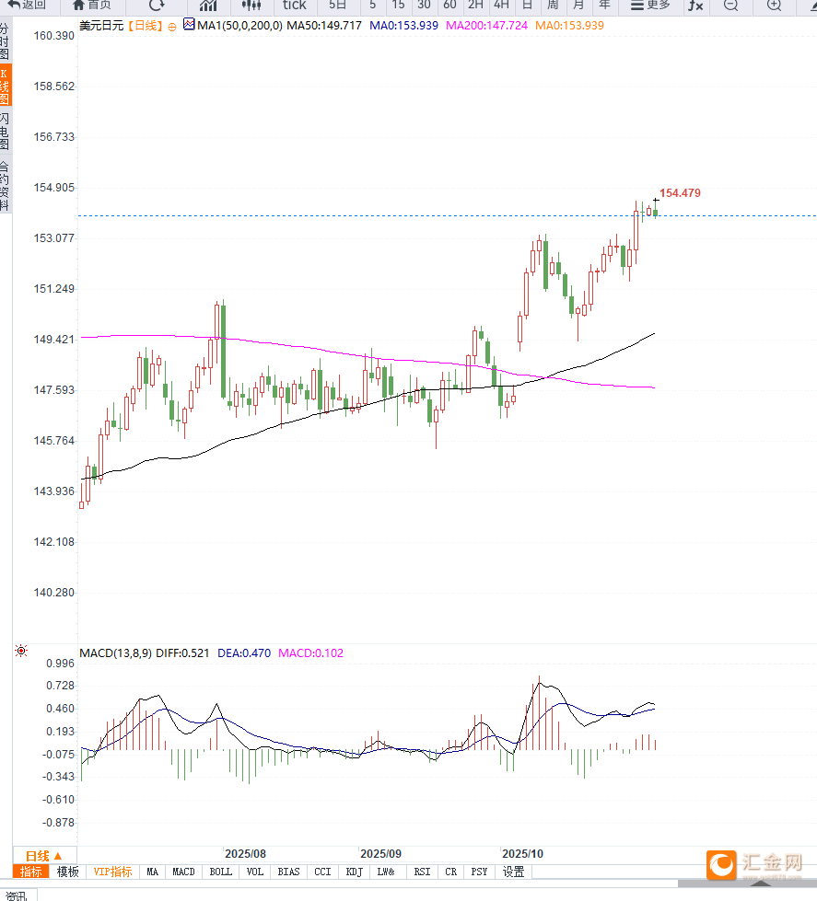Apply the MA indicator

(152, 872)
